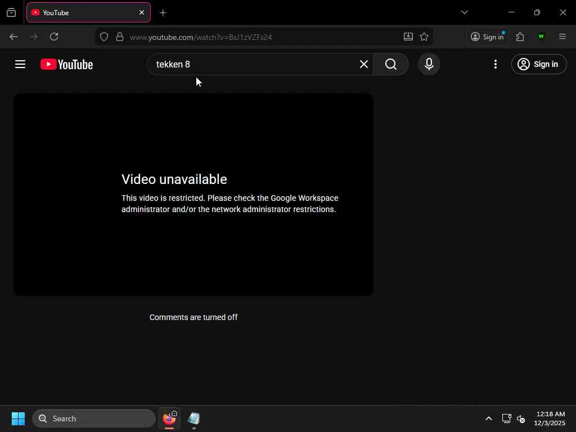576x432 pixels.
Task: Expand the list all tabs chevron
Action: point(464,12)
